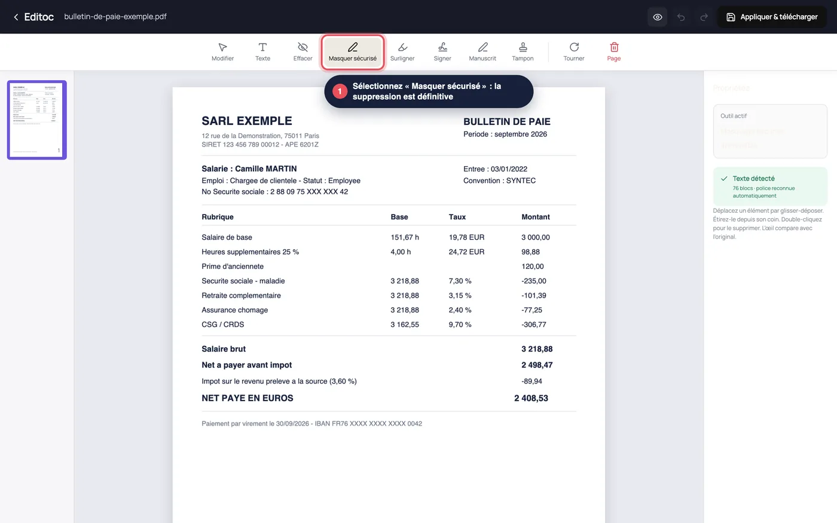The width and height of the screenshot is (837, 523).
Task: Click the Entree : 03/01/2022 text
Action: point(496,169)
